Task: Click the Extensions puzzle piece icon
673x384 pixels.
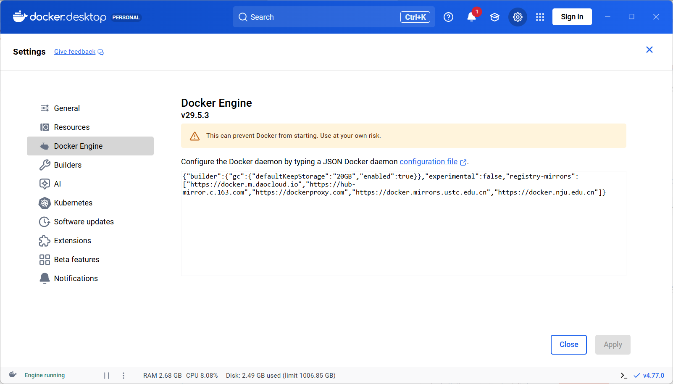Action: pos(45,240)
